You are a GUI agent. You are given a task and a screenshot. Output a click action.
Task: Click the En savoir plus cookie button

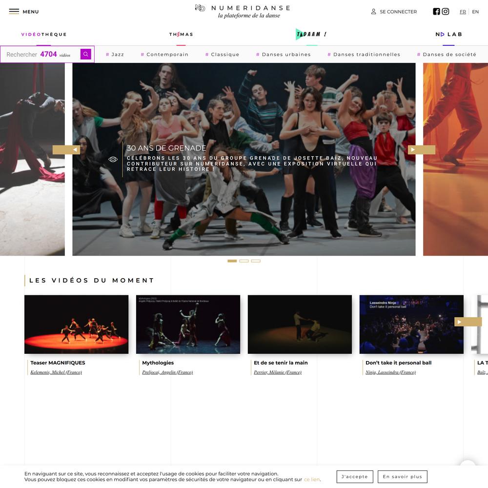tap(403, 476)
